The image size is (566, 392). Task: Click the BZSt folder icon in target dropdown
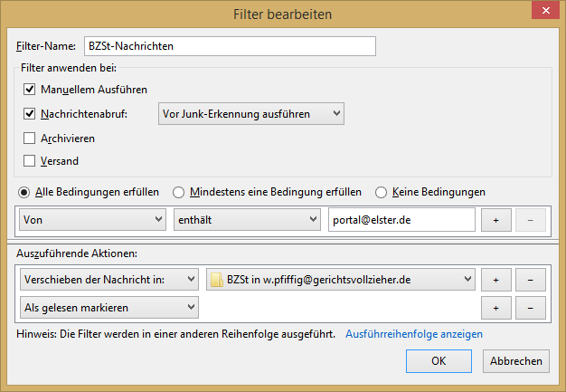(x=217, y=280)
